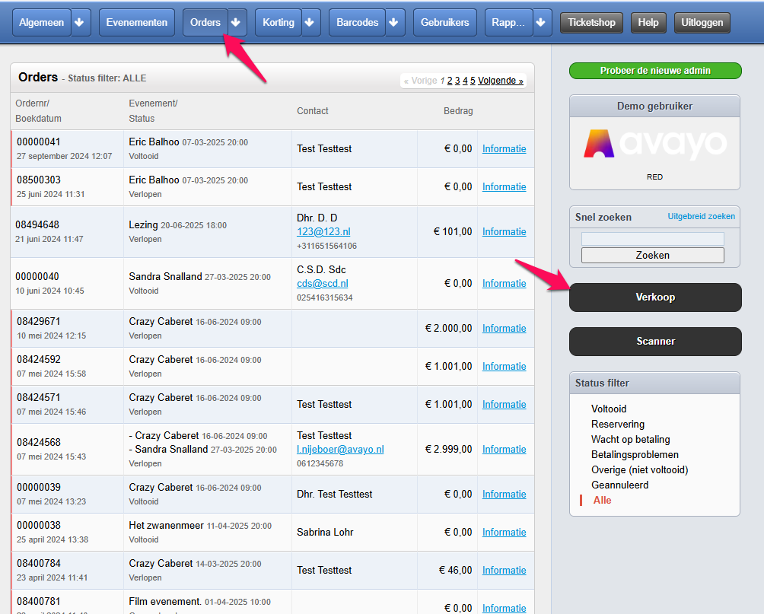Go to orders page 4
This screenshot has height=614, width=764.
pyautogui.click(x=465, y=81)
